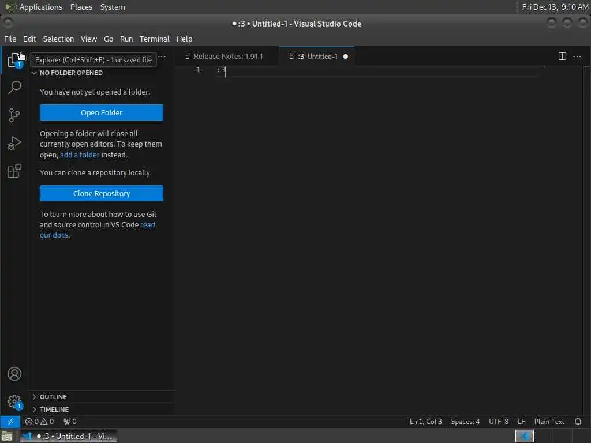Open the Source Control view icon
591x443 pixels.
point(14,115)
